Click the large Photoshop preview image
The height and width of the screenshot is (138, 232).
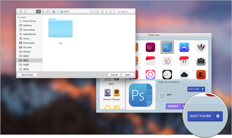[x=141, y=95]
